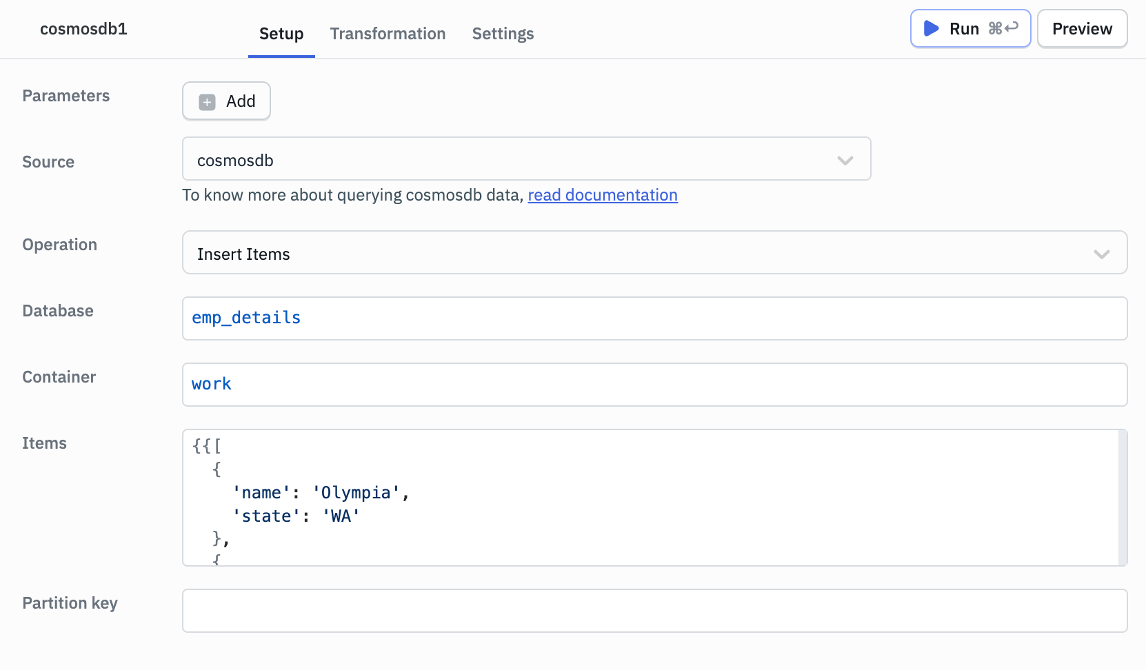Focus the empty Partition key field
The image size is (1146, 670).
click(654, 611)
